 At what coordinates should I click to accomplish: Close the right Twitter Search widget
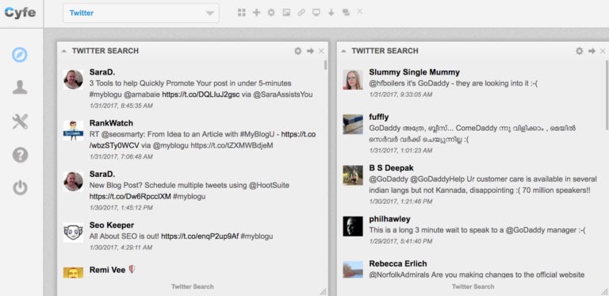603,51
